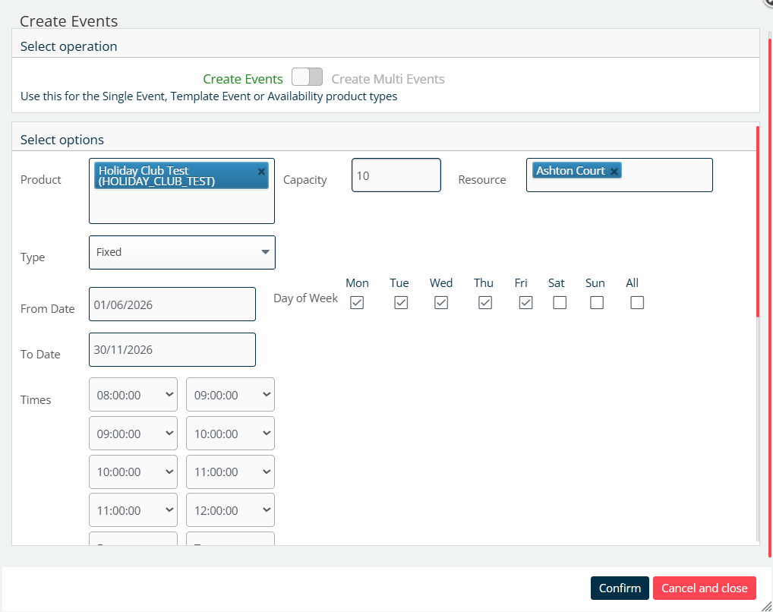Check the All days checkbox

point(637,302)
